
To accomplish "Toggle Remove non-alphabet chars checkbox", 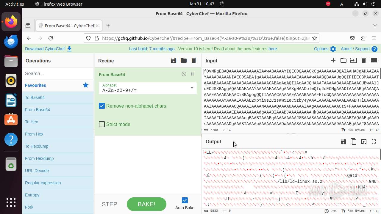I will 102,106.
